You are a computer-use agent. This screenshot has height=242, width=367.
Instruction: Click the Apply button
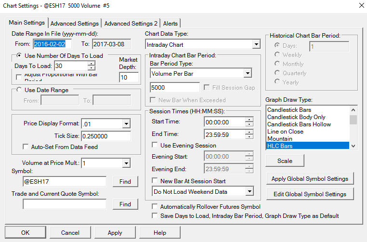point(115,232)
